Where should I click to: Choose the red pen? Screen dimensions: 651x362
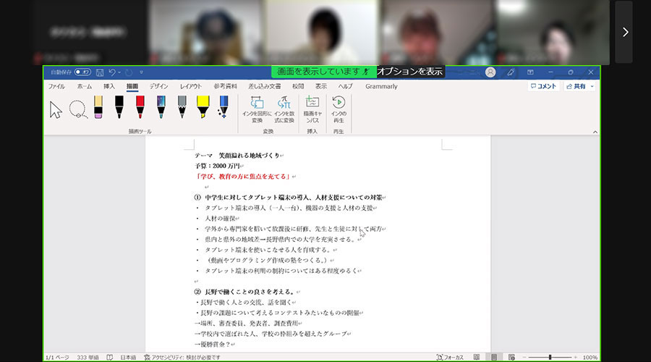pos(140,108)
